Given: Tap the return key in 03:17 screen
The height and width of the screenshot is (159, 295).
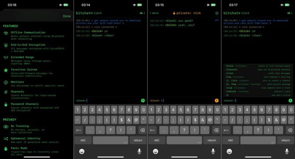Looking at the screenshot, I should pos(285,140).
